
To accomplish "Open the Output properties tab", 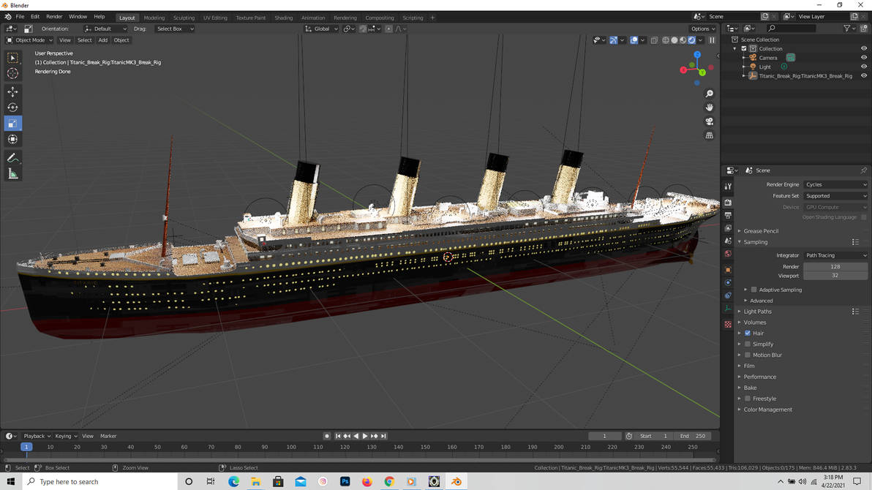I will [728, 215].
